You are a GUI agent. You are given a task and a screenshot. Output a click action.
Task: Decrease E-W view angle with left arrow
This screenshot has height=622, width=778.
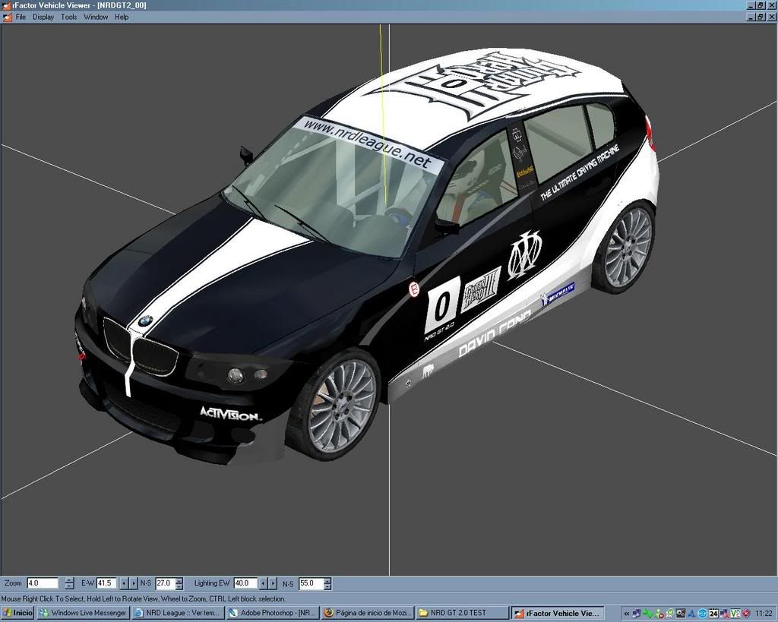tap(124, 583)
